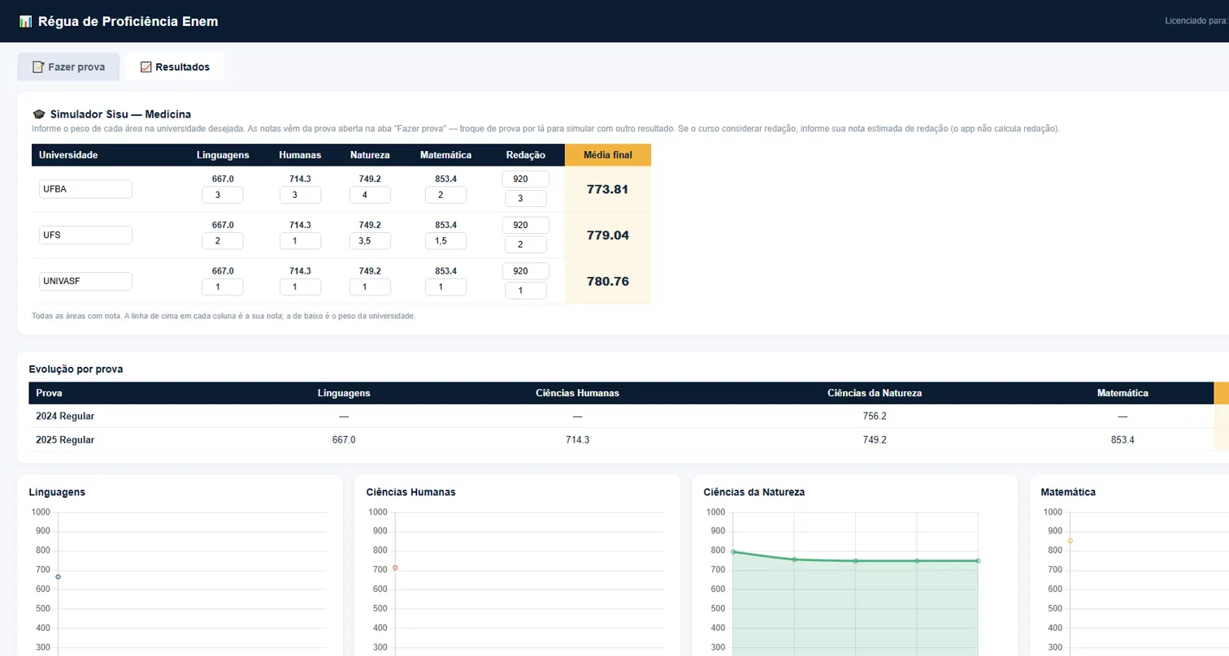Set the Linguagens weight for UNIVASF
This screenshot has height=656, width=1229.
tap(223, 287)
